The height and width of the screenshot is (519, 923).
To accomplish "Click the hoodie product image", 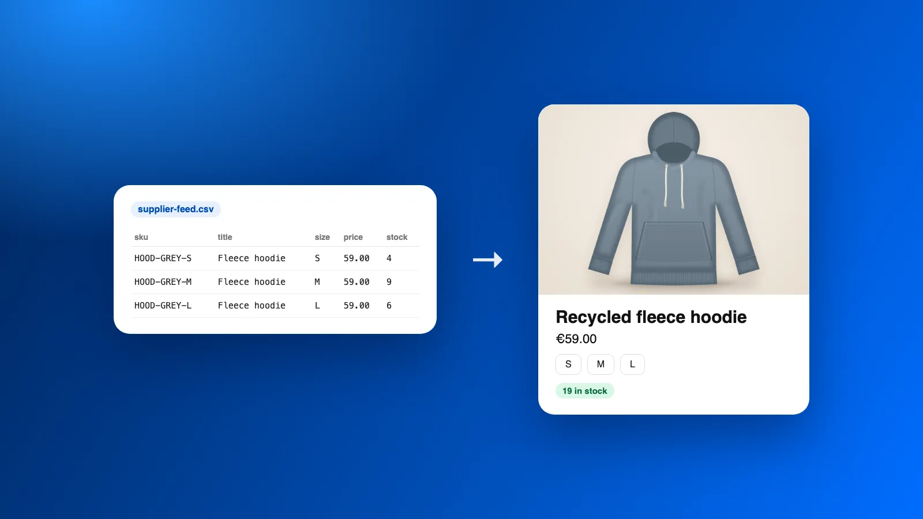I will [x=674, y=200].
